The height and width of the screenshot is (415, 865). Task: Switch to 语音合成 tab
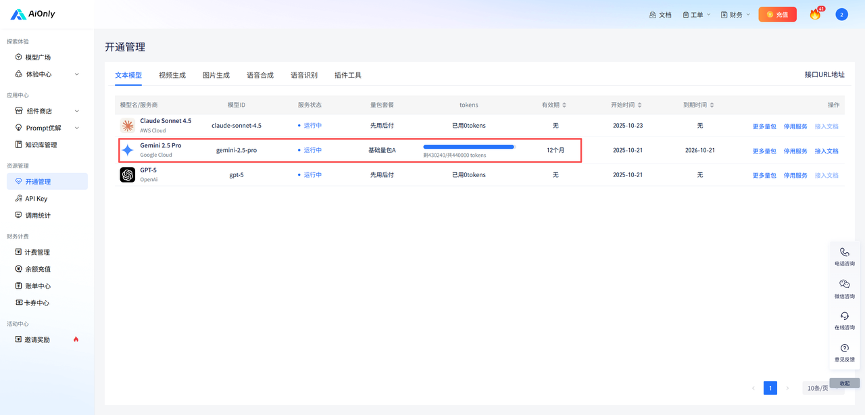point(260,75)
